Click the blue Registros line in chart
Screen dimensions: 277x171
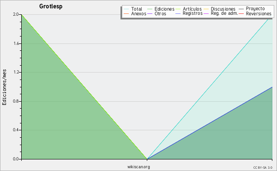tap(210, 123)
